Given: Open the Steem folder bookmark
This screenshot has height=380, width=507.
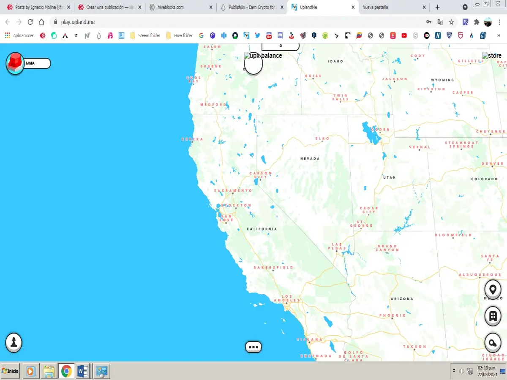Looking at the screenshot, I should (145, 35).
